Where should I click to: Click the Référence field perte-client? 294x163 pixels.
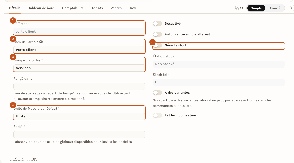coord(79,32)
